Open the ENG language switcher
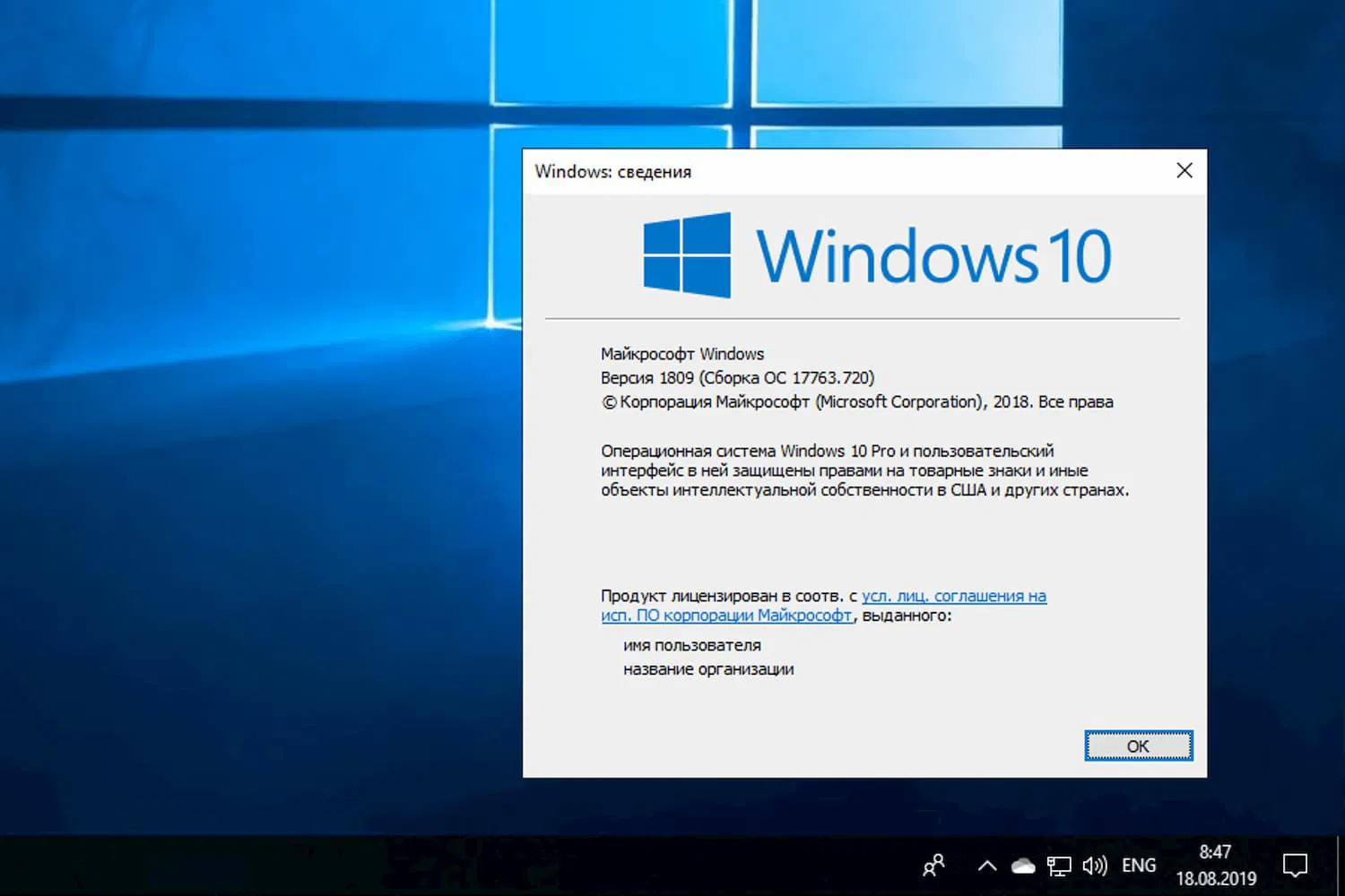The height and width of the screenshot is (896, 1345). click(1139, 866)
